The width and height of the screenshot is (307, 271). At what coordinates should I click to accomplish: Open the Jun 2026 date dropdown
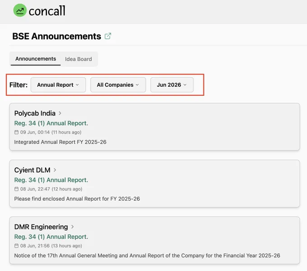172,85
